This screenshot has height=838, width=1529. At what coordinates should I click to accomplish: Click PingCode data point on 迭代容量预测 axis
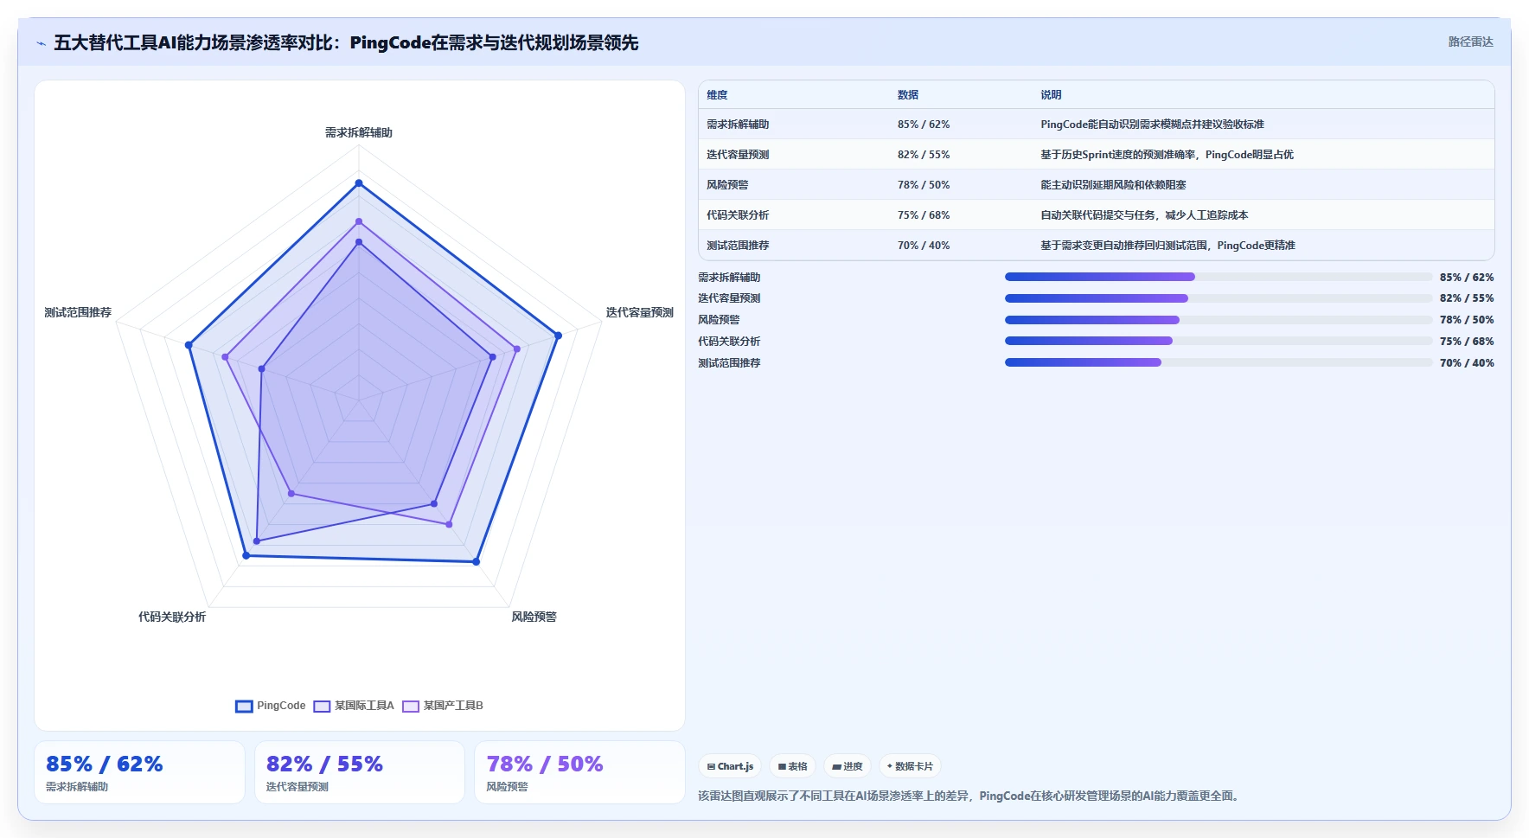[558, 336]
